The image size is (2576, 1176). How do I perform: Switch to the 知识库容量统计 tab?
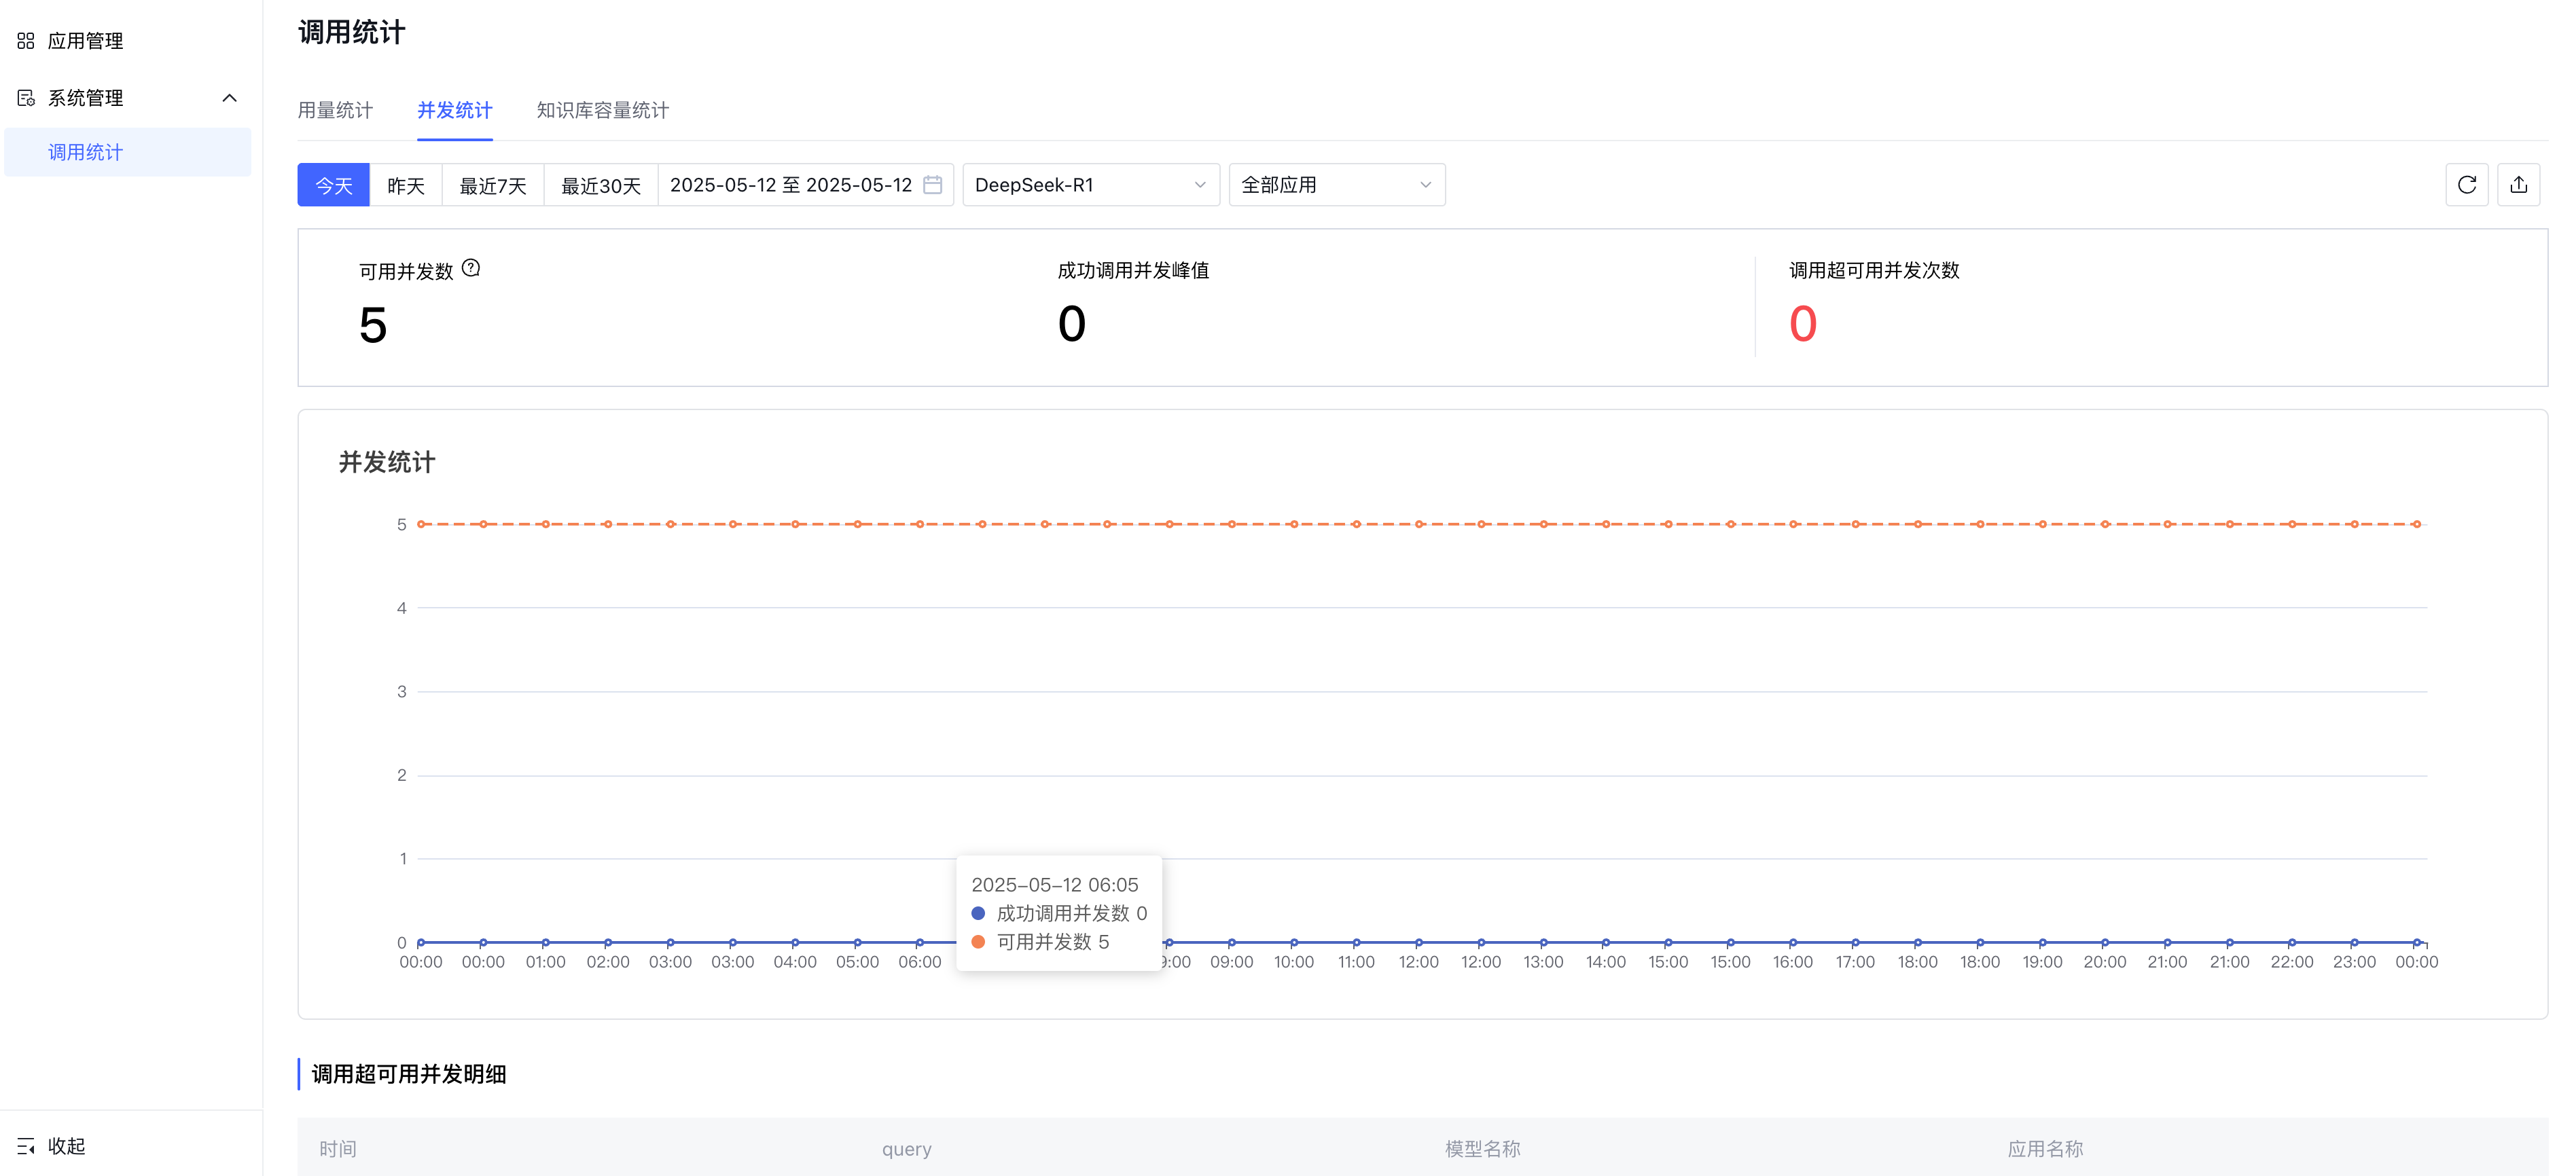(x=603, y=110)
